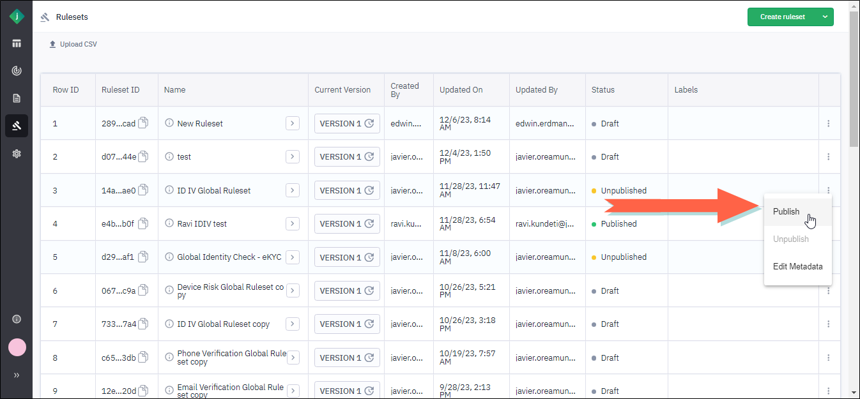Open VERSION 1 for Global Identity Check

(x=347, y=257)
